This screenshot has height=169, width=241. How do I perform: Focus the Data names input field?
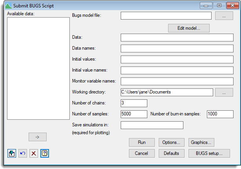pyautogui.click(x=177, y=49)
